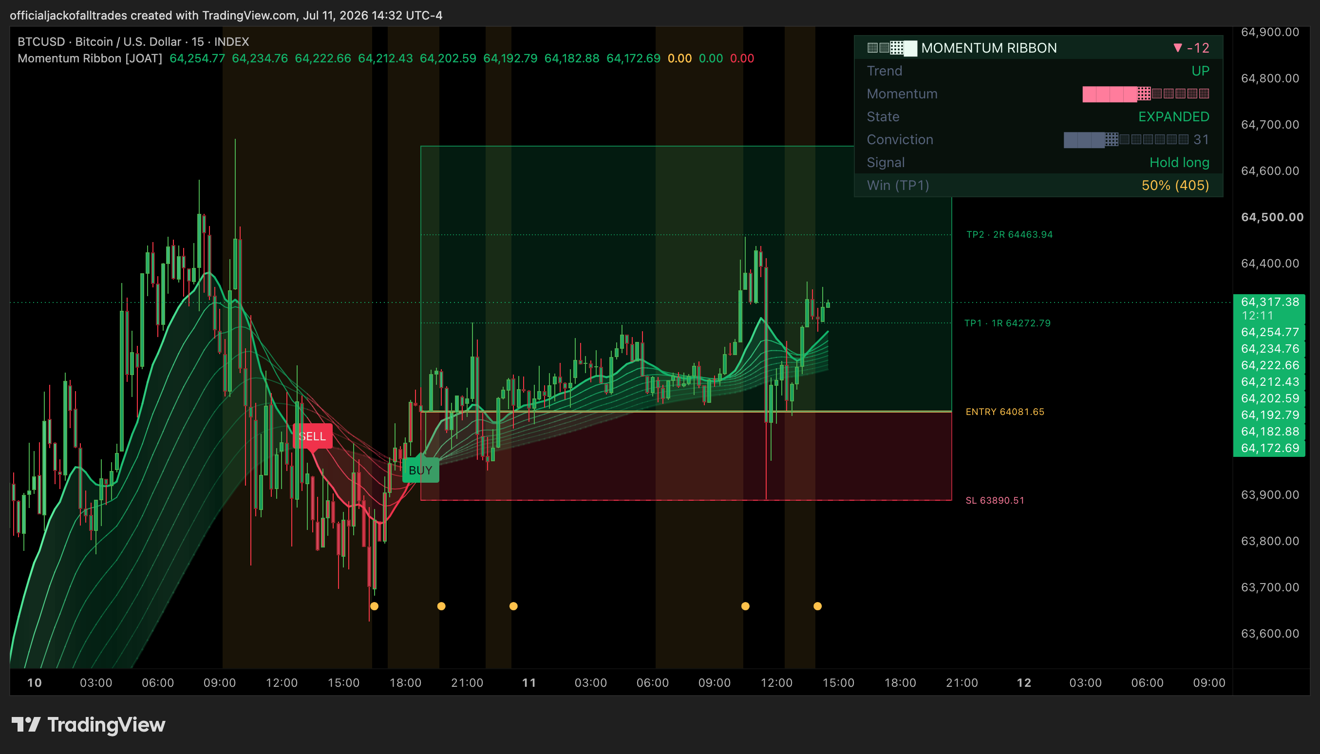Click the 63,600.00 price axis label
The width and height of the screenshot is (1320, 754).
tap(1270, 633)
